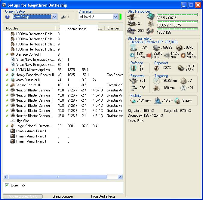This screenshot has height=200, width=203.
Task: Click first Amarr Navy Energized Adaptive icon
Action: click(x=13, y=60)
